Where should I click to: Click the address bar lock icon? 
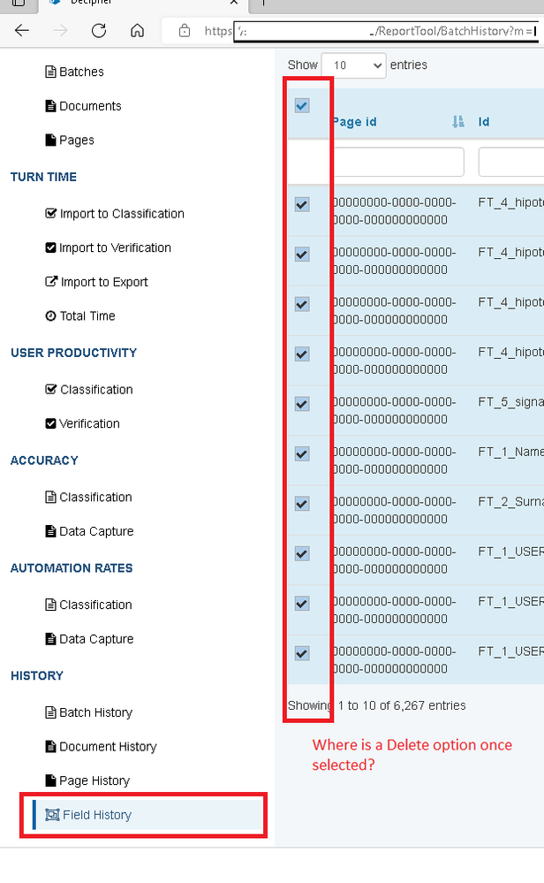185,31
